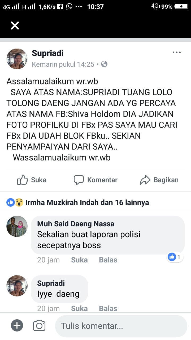Like the post with thumbs-up Suka
191x340 pixels.
click(x=32, y=180)
